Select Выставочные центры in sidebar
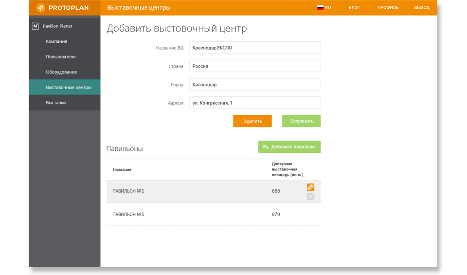The width and height of the screenshot is (467, 275). (x=65, y=87)
